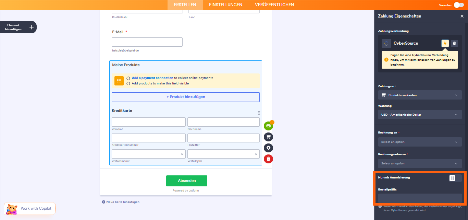Open field properties with the gear icon
468x220 pixels.
pos(268,148)
